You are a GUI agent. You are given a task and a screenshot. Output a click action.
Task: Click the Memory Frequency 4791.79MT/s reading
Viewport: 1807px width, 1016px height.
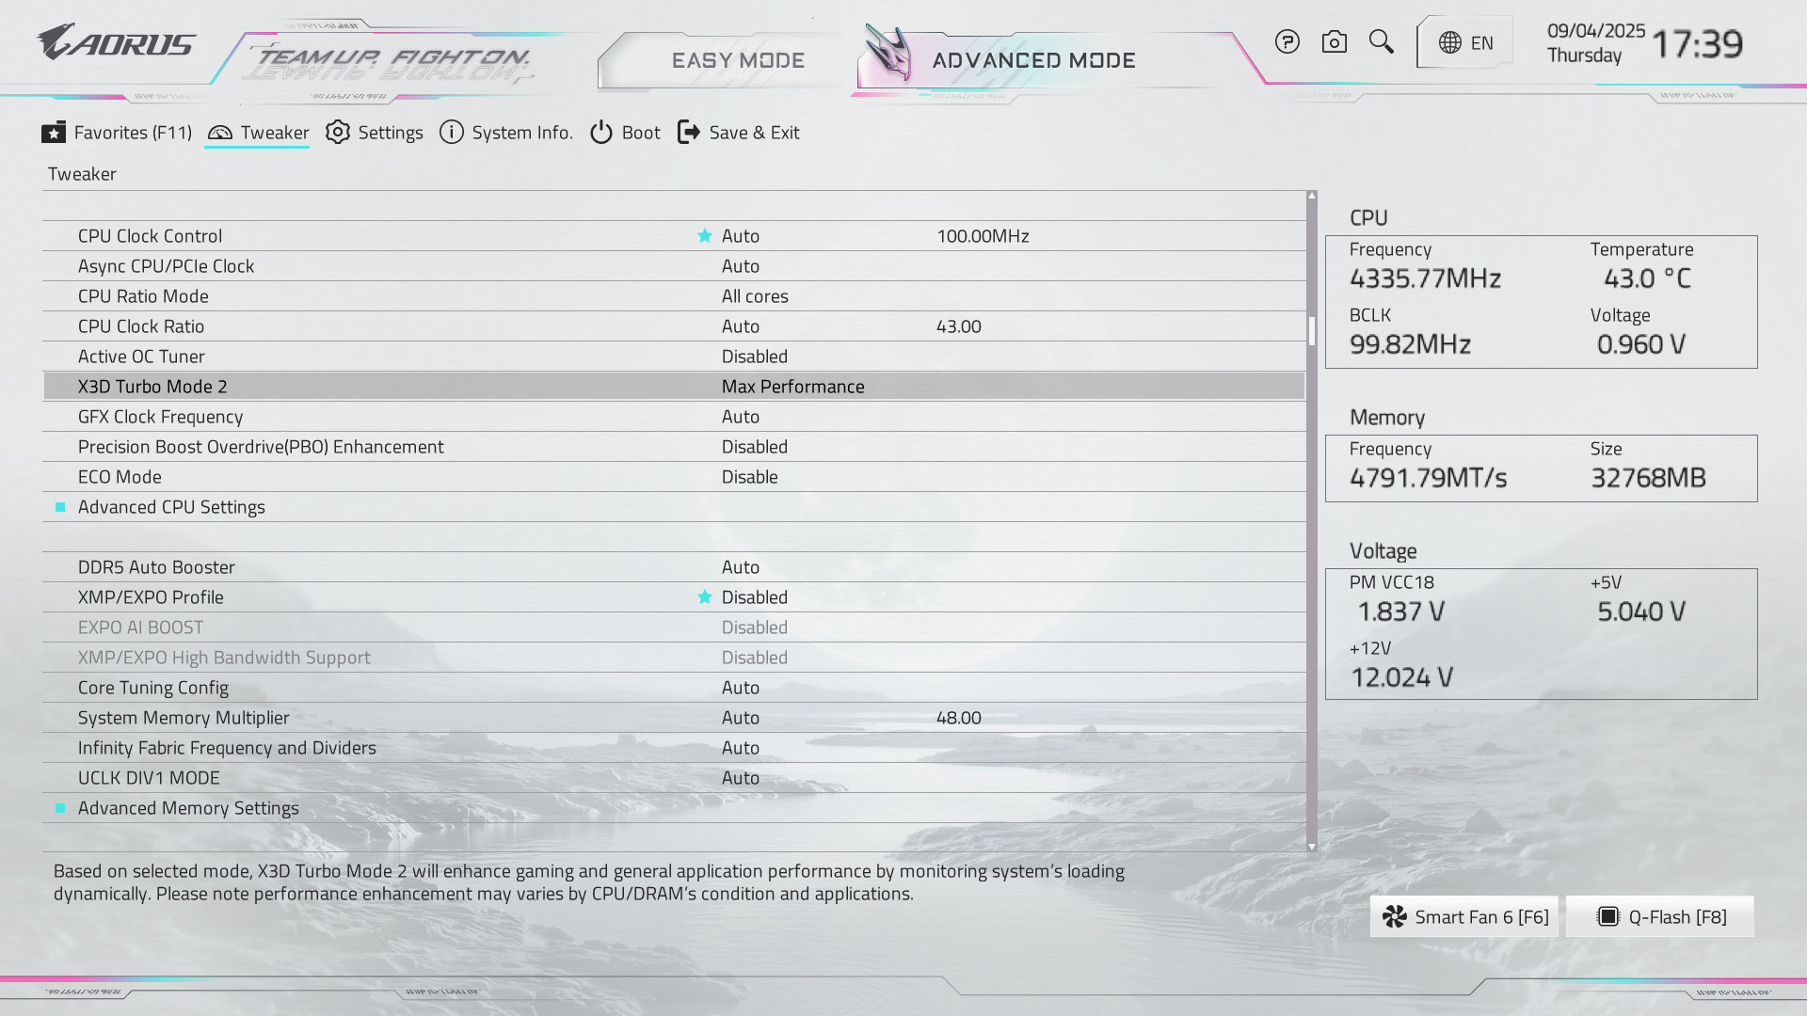click(x=1428, y=478)
